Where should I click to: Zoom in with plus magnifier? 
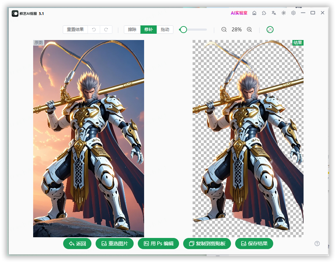click(x=249, y=30)
